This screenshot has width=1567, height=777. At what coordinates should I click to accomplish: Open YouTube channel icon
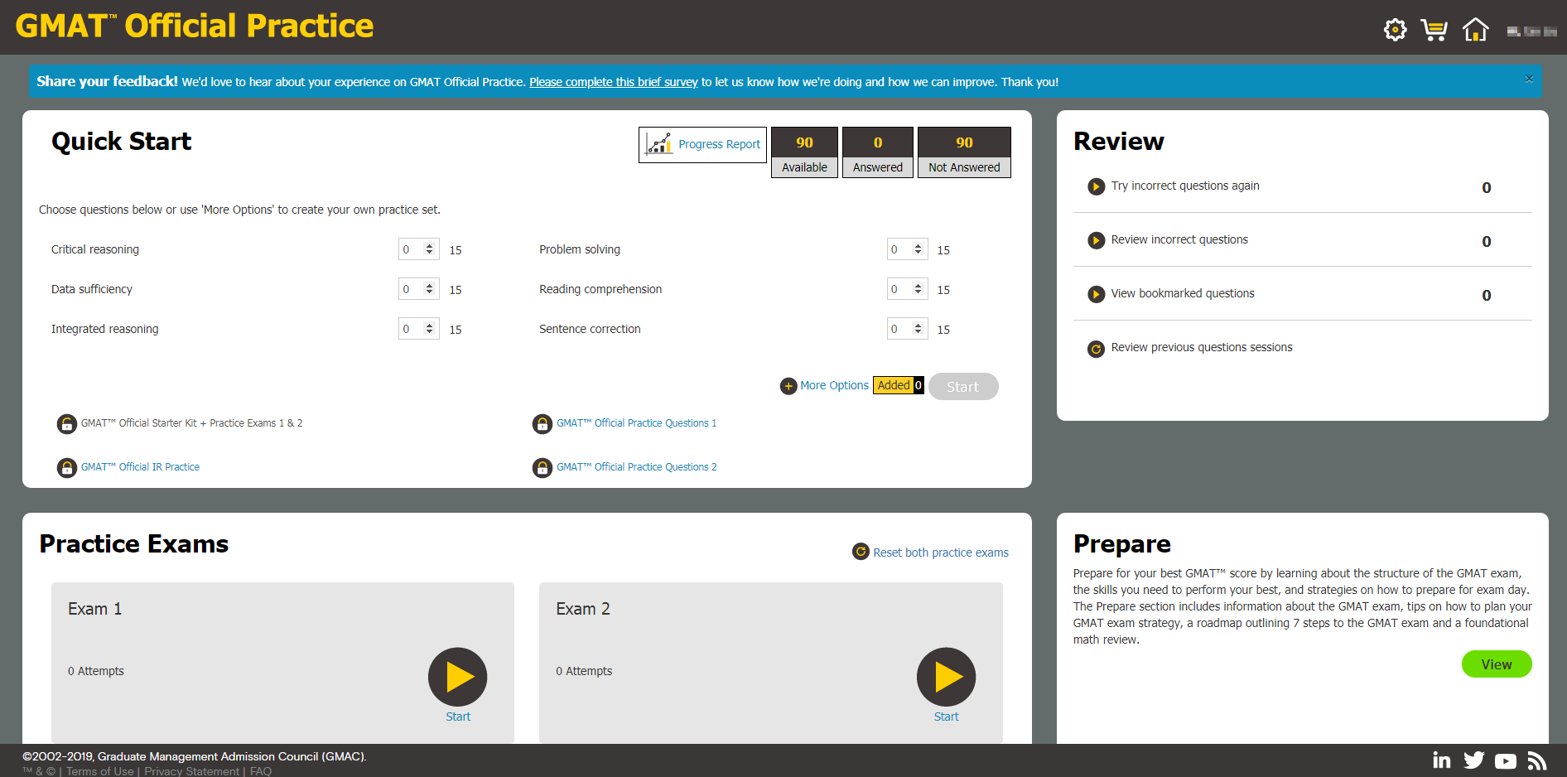(1506, 761)
